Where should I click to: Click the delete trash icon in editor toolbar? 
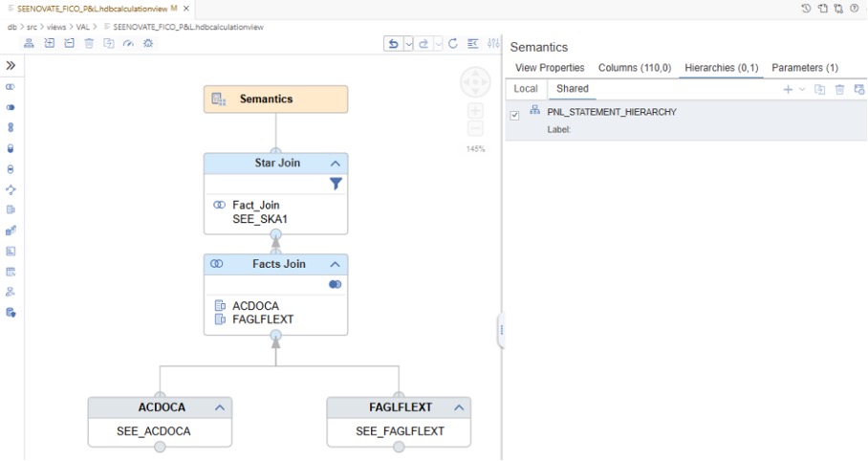click(89, 44)
